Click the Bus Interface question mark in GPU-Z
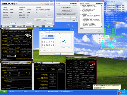The image size is (127, 95). click(x=95, y=73)
